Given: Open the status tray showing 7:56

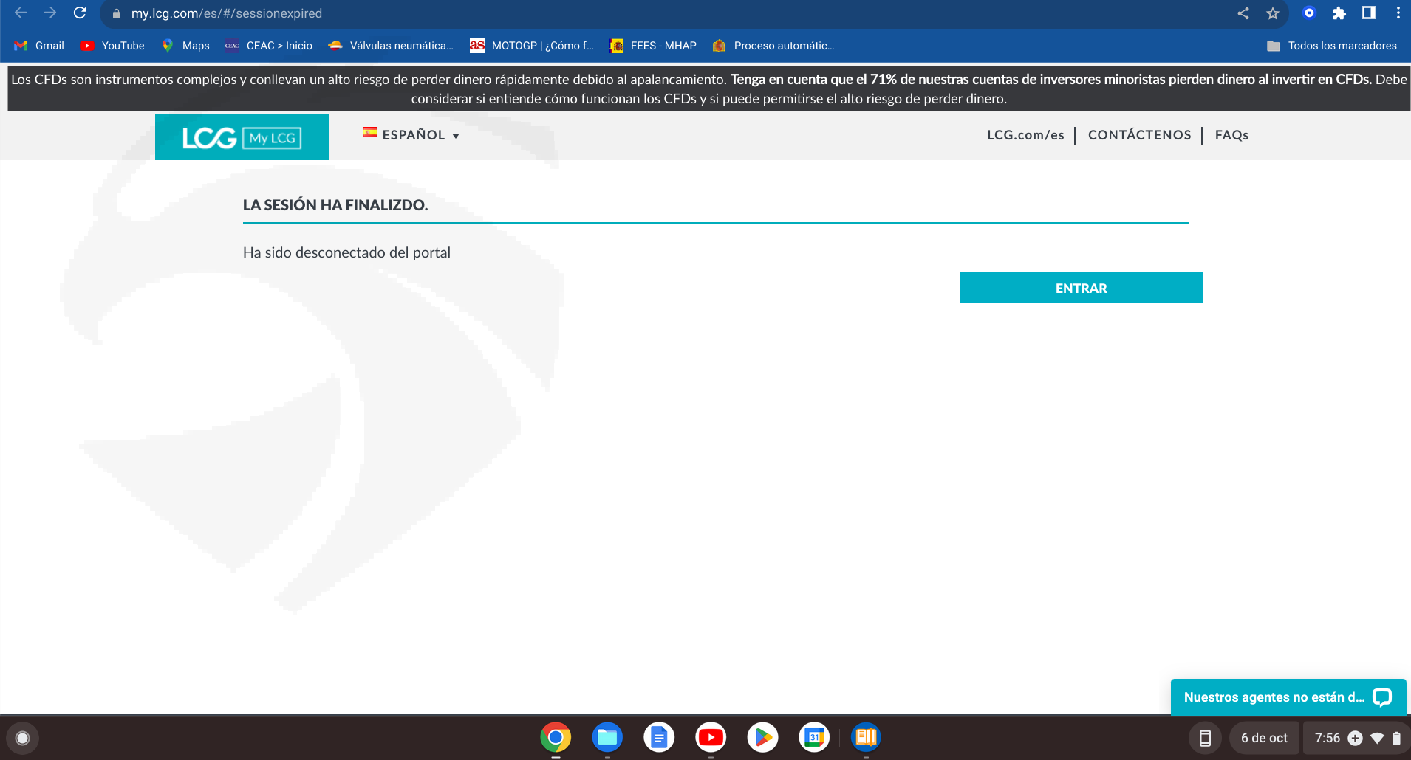Looking at the screenshot, I should (1357, 738).
